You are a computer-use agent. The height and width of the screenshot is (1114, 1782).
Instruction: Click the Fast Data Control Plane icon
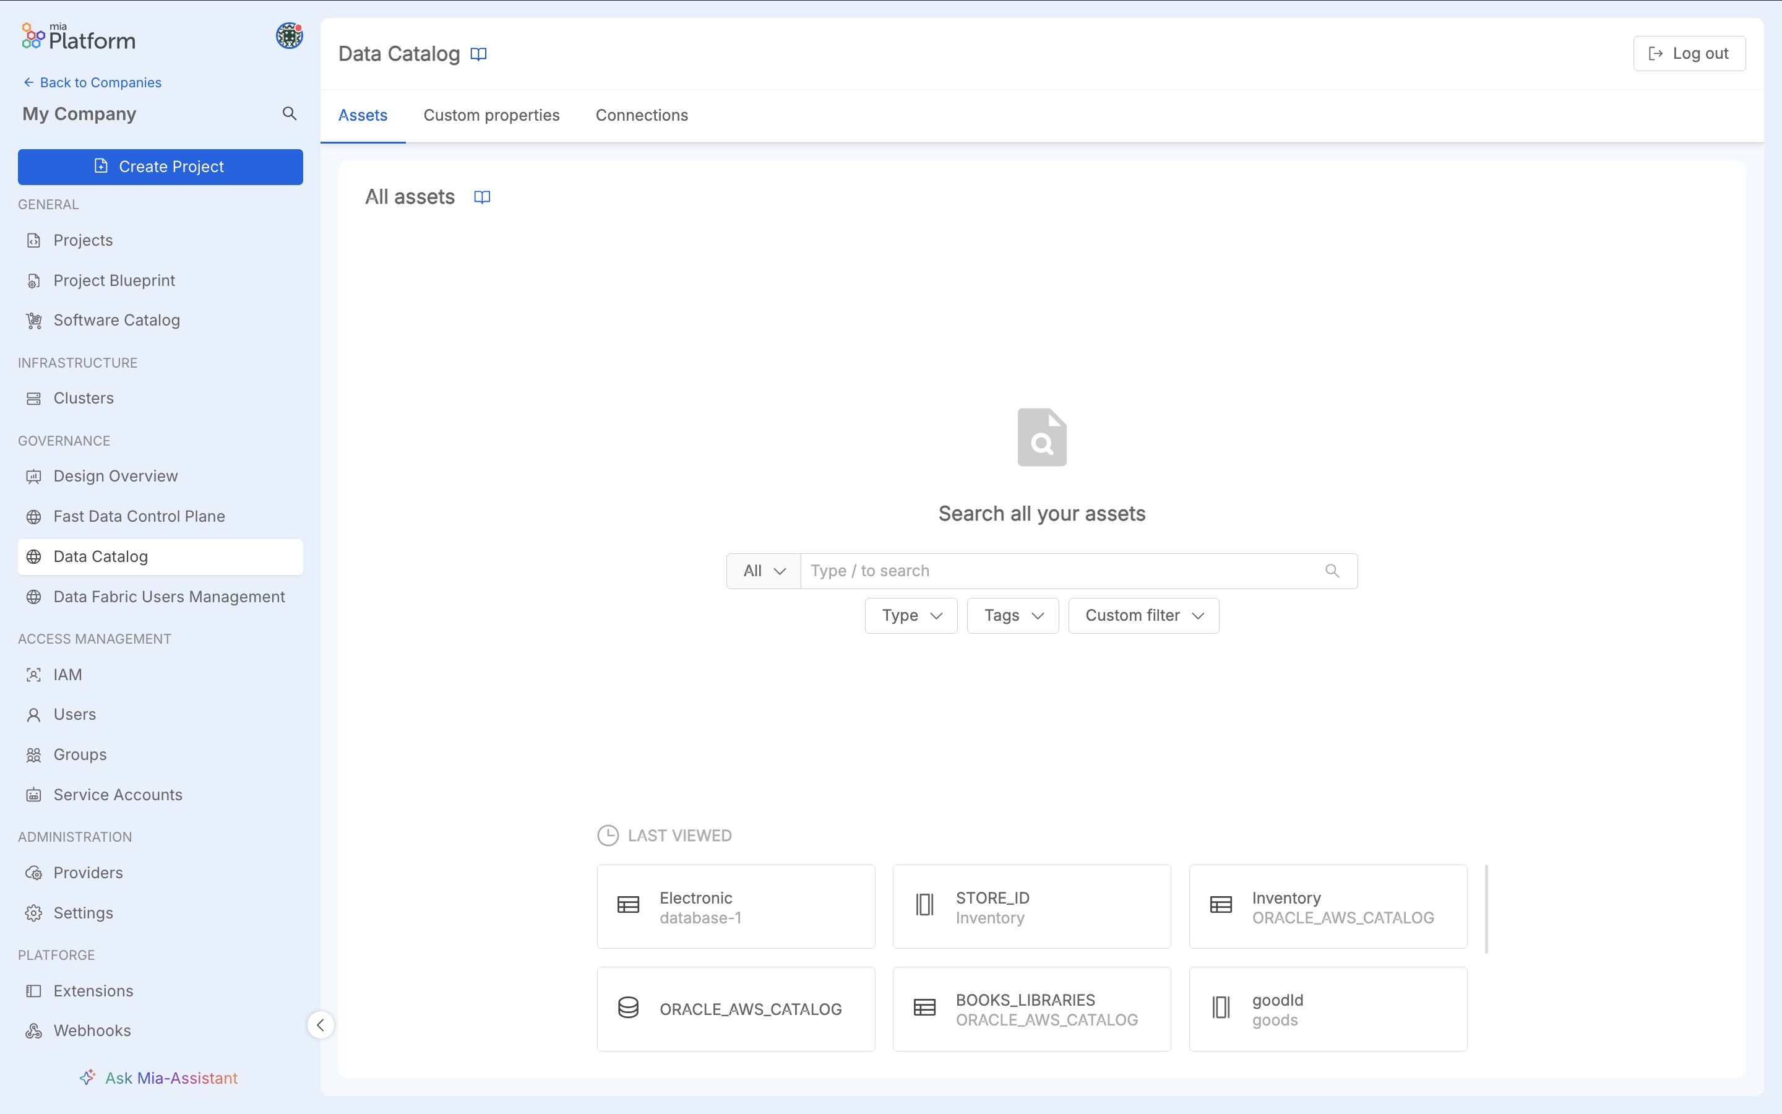point(35,516)
